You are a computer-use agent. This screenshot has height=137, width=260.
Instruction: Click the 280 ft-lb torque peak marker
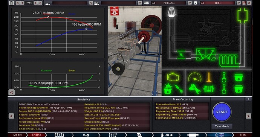point(48,17)
